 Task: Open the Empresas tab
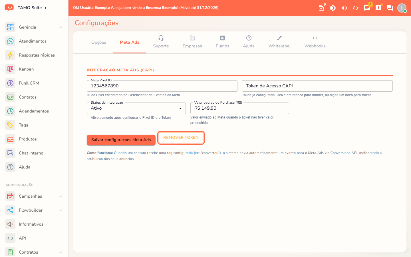192,42
